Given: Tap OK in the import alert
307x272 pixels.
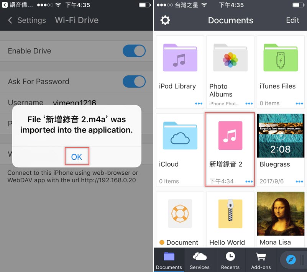Looking at the screenshot, I should pyautogui.click(x=77, y=157).
